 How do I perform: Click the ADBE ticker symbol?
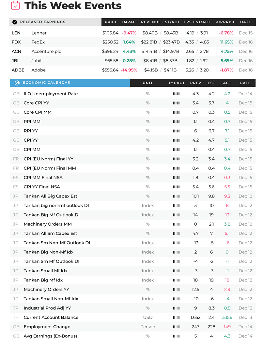(x=18, y=70)
